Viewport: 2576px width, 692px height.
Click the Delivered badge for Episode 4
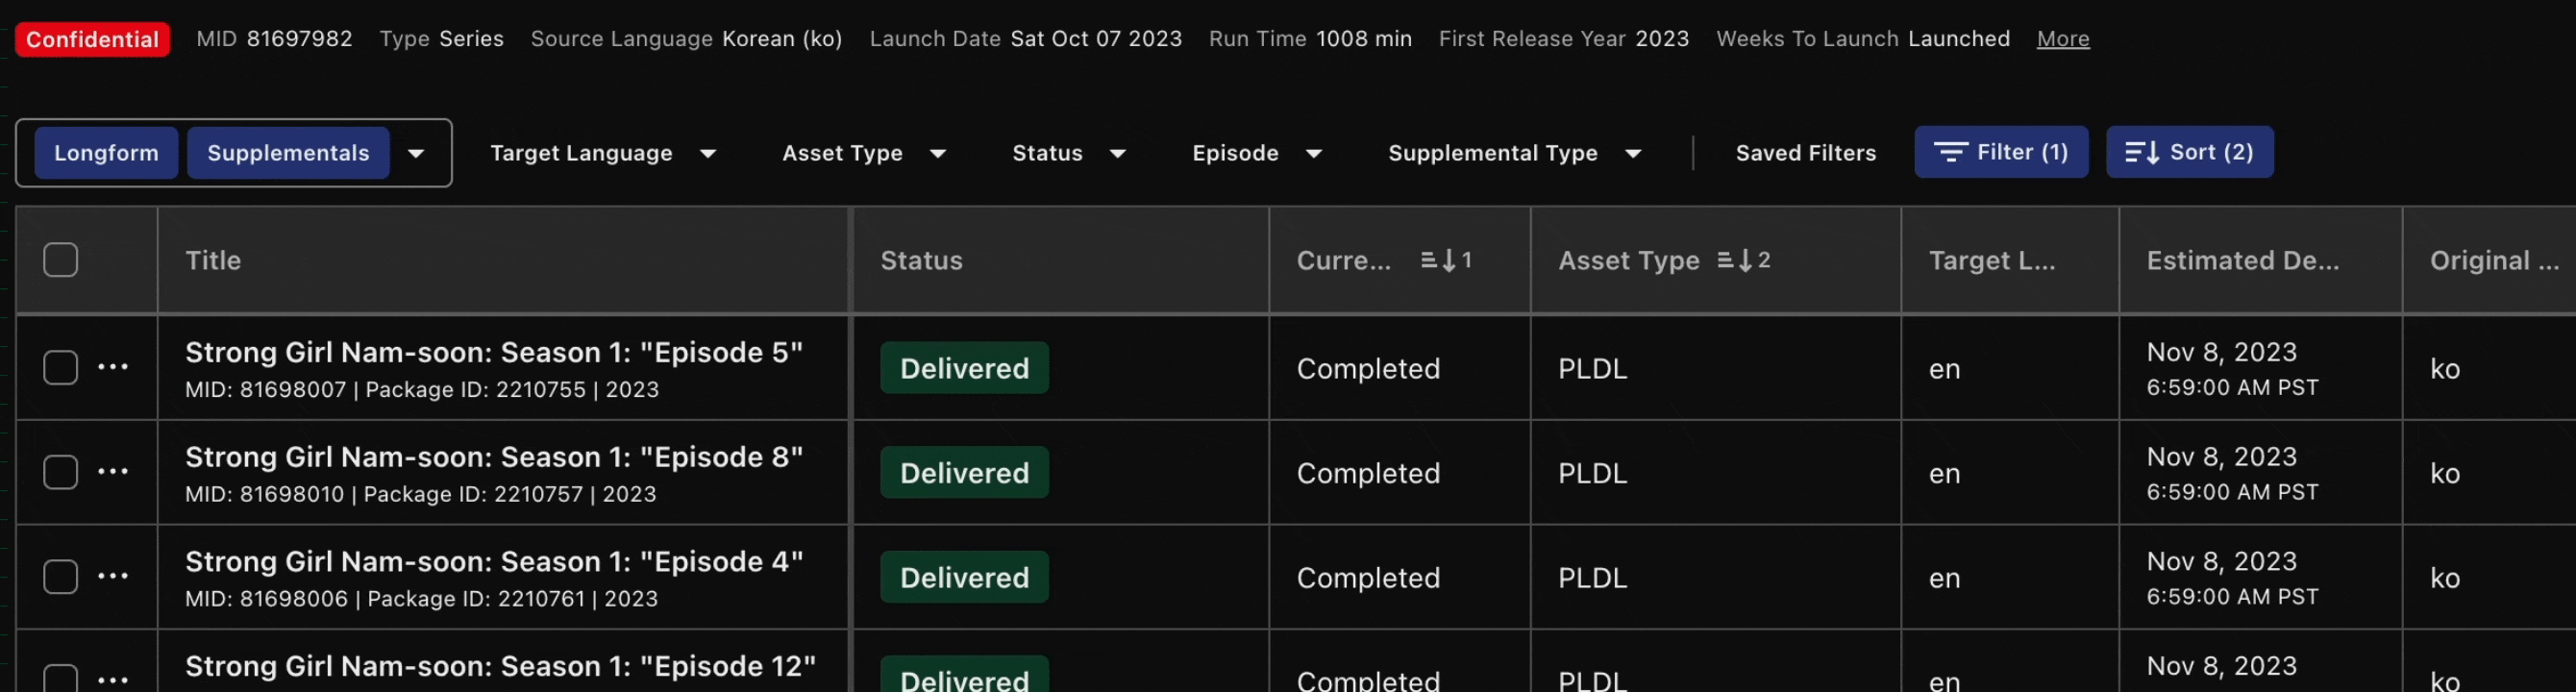(964, 577)
